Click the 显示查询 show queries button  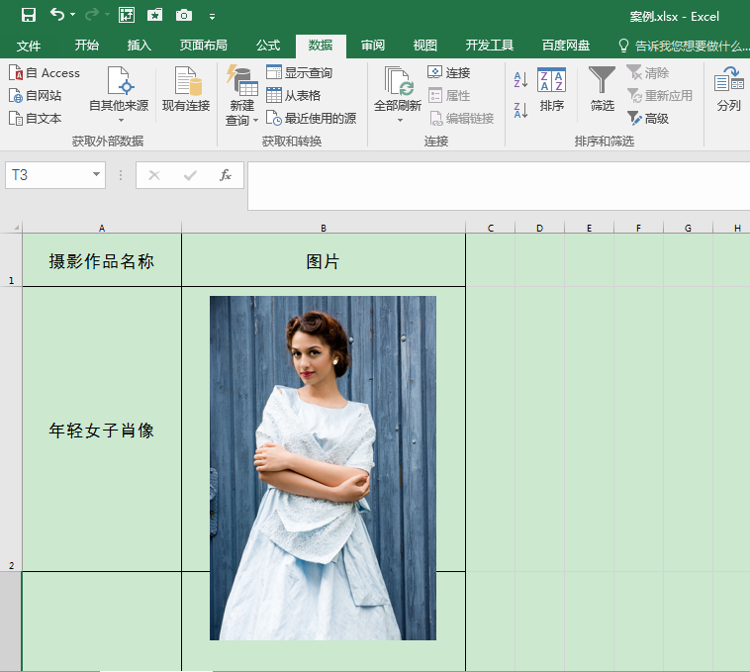pyautogui.click(x=299, y=73)
